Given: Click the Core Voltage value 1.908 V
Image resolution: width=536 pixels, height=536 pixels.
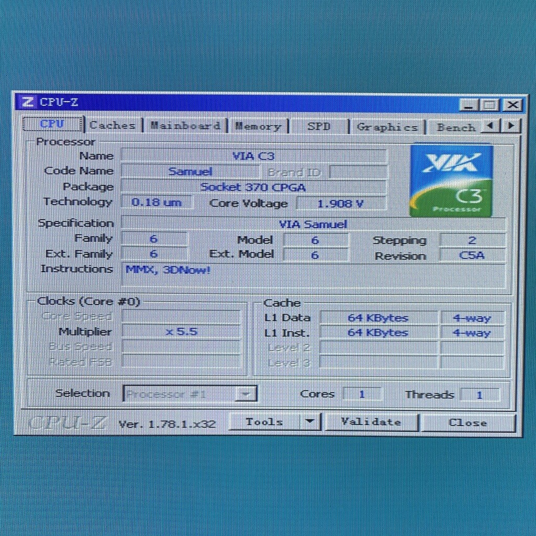Looking at the screenshot, I should 341,204.
